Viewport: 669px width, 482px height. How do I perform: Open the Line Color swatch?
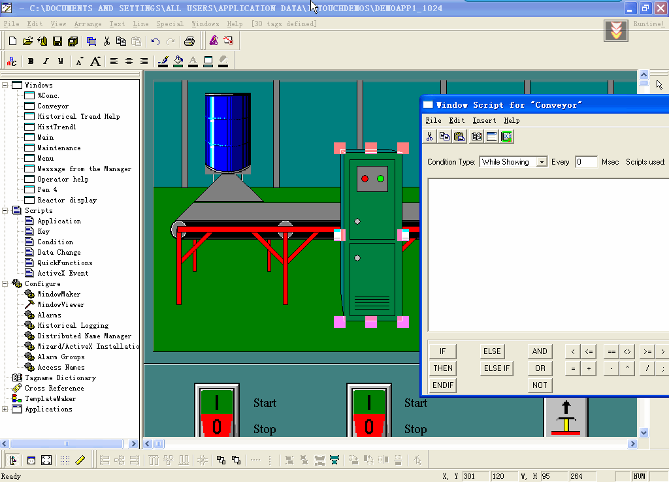point(163,61)
